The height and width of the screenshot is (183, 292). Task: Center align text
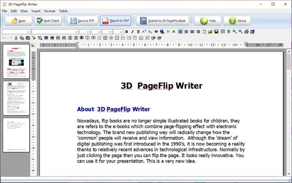point(186,32)
